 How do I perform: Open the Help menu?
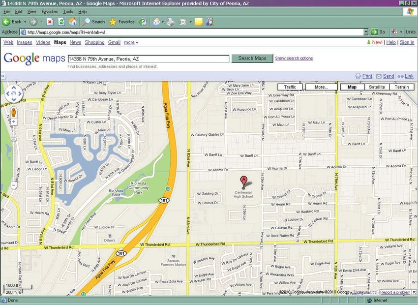pyautogui.click(x=83, y=12)
